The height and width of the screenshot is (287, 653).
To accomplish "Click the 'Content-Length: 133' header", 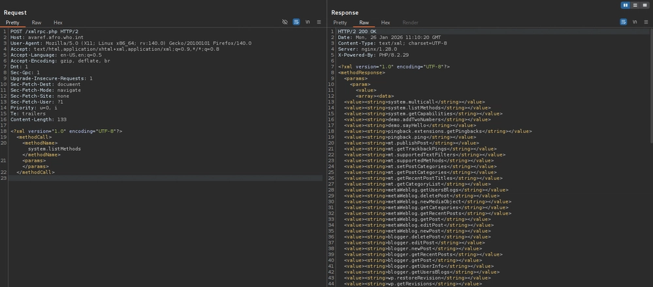I will [39, 119].
